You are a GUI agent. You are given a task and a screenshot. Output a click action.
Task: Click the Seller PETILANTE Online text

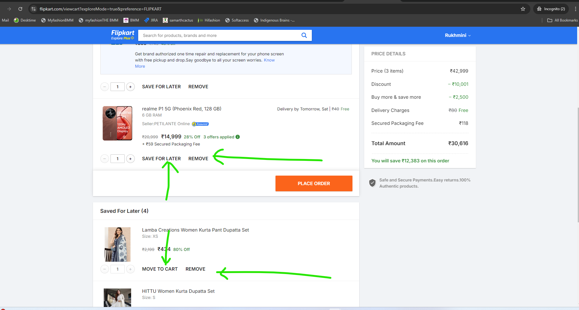(166, 124)
